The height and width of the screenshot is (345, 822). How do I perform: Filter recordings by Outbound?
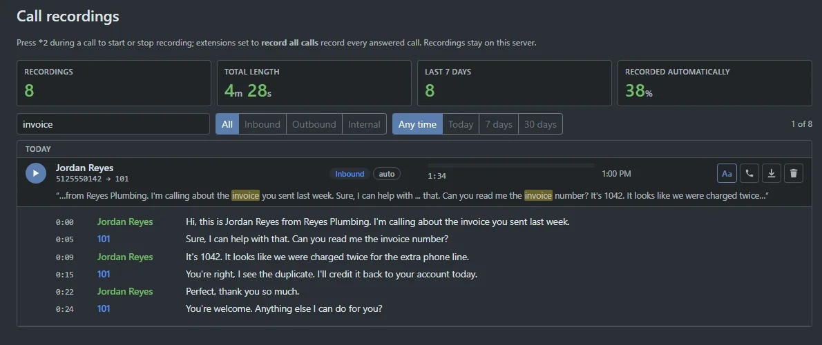(x=314, y=124)
